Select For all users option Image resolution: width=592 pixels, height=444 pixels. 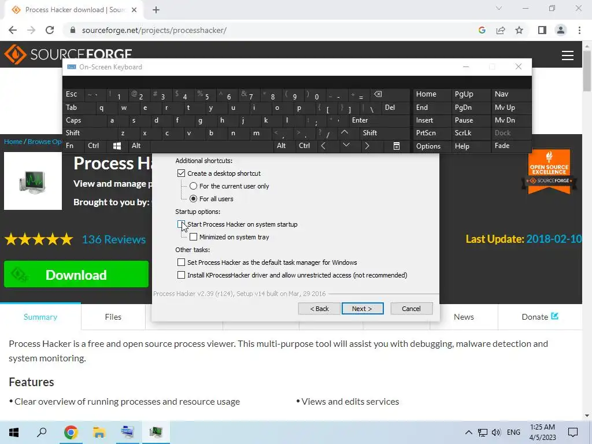coord(193,199)
